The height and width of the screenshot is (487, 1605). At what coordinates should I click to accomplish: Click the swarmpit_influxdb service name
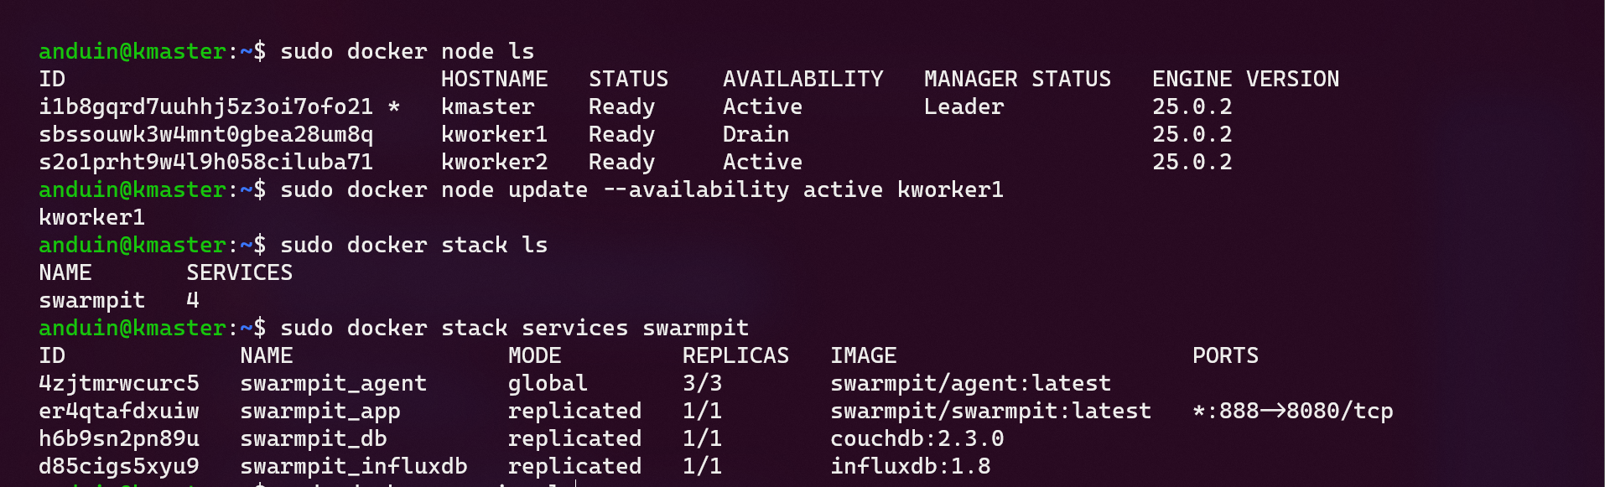[x=353, y=466]
